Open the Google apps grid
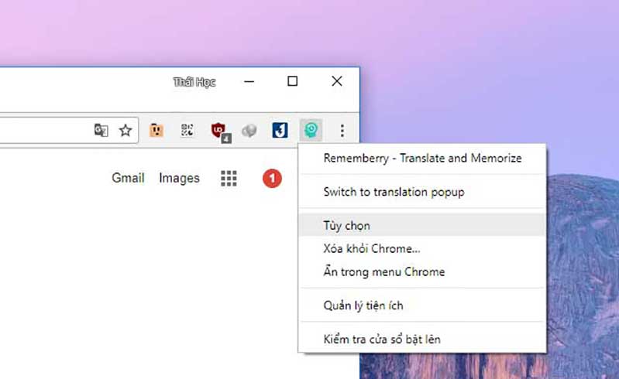Screen dimensions: 619x379 click(229, 178)
